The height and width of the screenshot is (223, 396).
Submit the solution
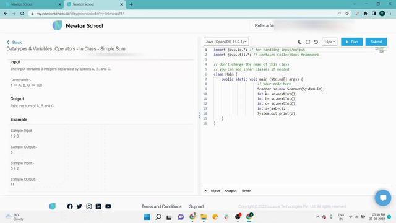point(376,42)
